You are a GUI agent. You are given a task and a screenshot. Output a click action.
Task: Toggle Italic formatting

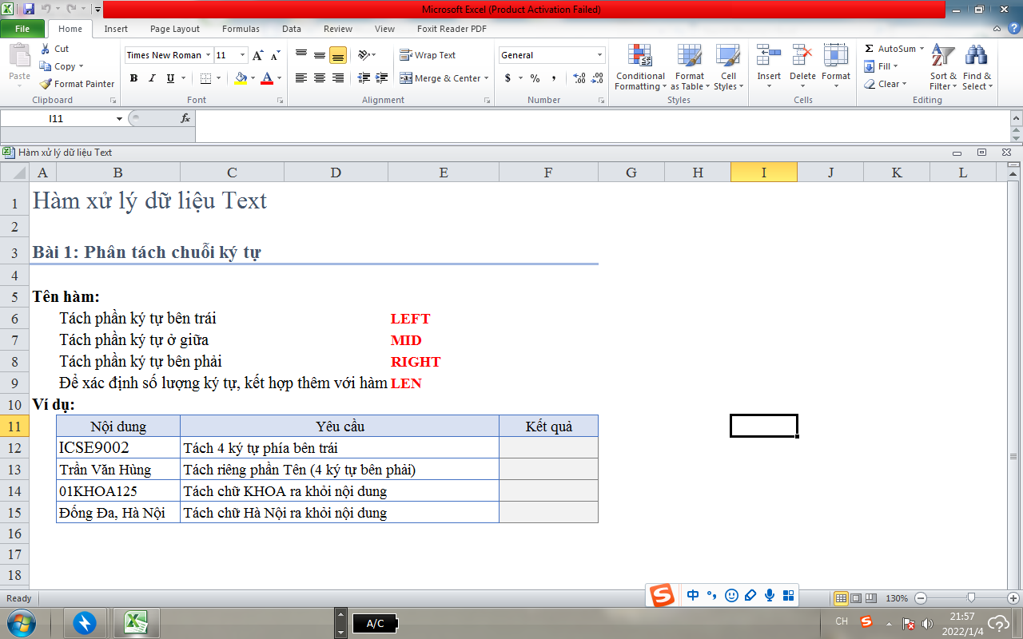[152, 78]
